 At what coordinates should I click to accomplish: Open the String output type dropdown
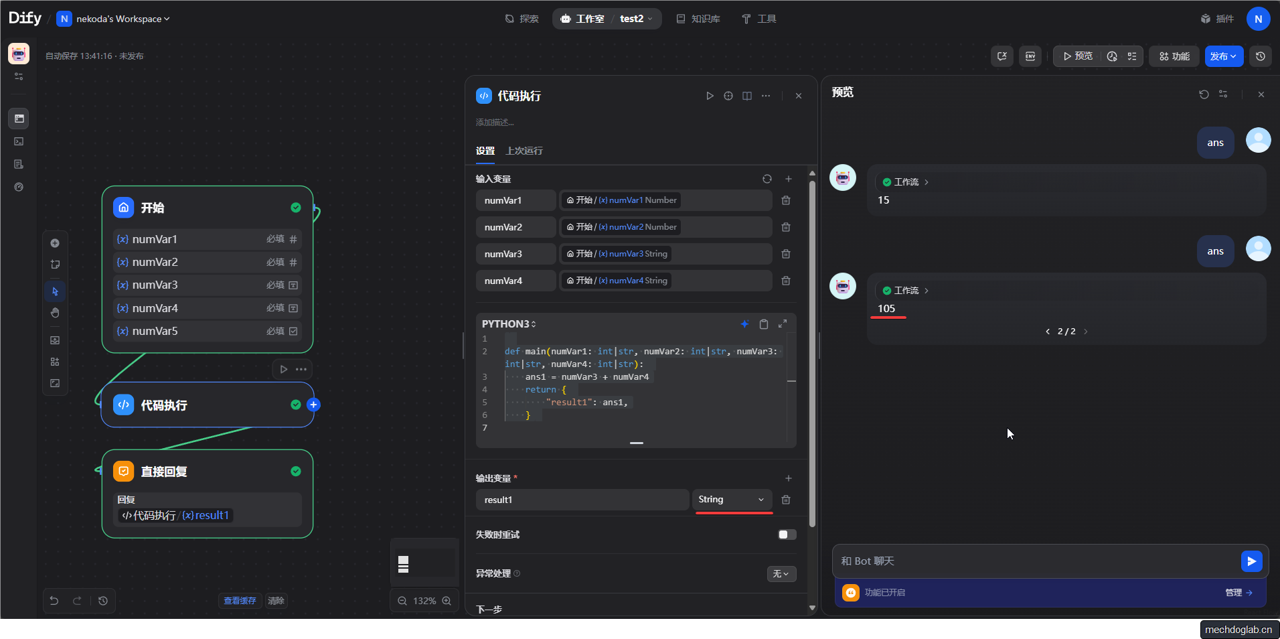[x=731, y=500]
